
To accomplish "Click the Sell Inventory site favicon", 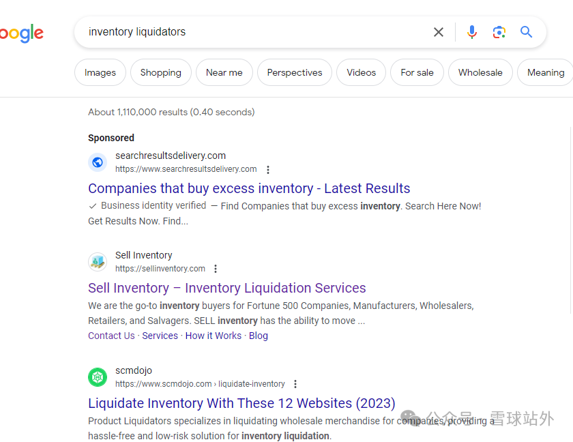I will click(x=98, y=262).
